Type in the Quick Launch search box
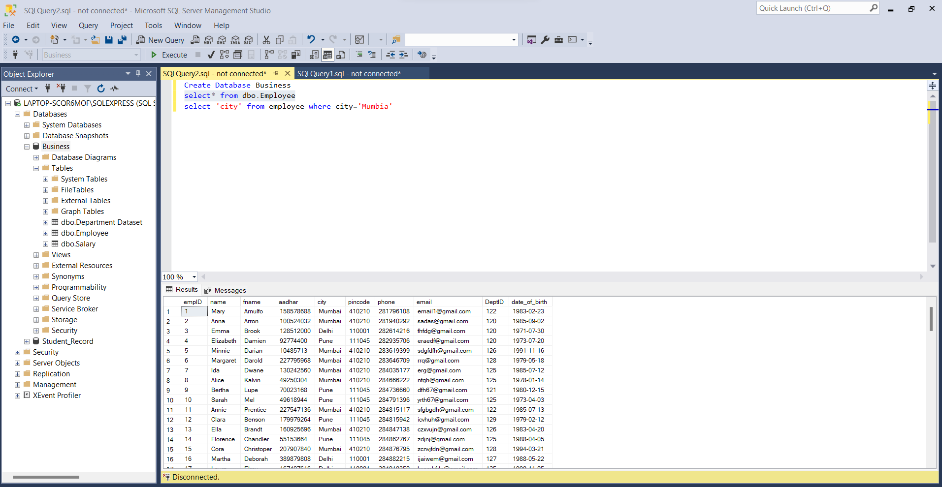The image size is (942, 487). click(x=812, y=8)
